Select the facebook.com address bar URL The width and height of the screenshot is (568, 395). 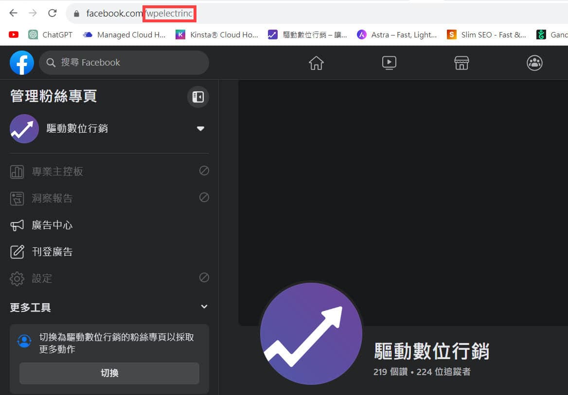[140, 14]
